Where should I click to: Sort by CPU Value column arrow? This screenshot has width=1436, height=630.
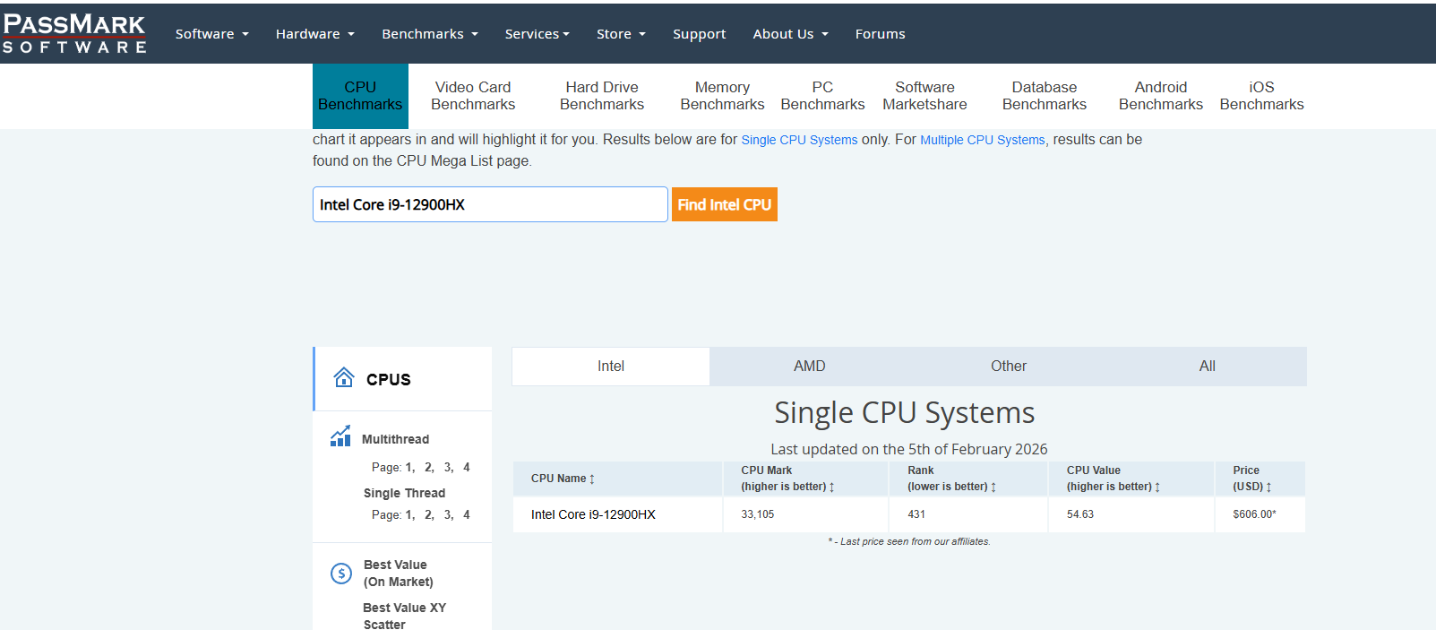(1157, 488)
